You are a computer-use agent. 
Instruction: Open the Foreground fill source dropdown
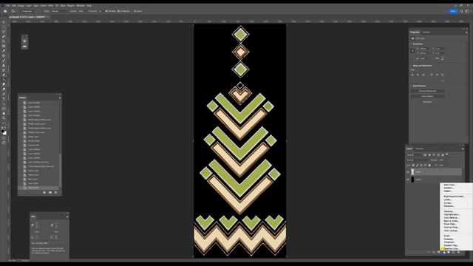(30, 11)
